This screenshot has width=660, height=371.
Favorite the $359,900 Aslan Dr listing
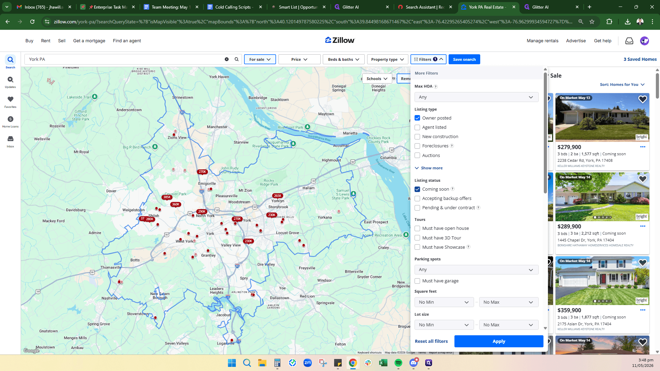click(x=642, y=263)
